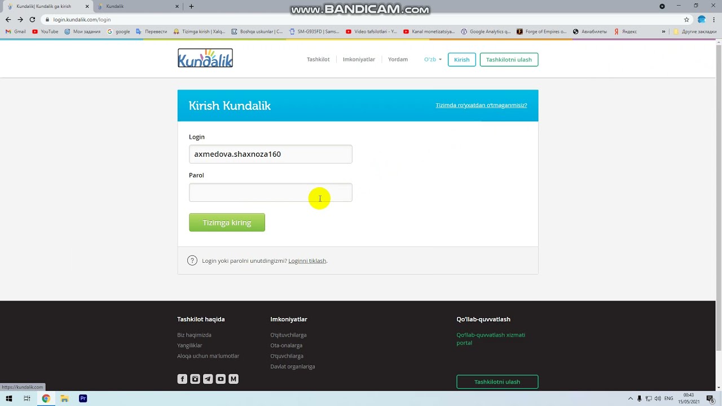Open Мои задания bookmark
722x406 pixels.
click(82, 32)
